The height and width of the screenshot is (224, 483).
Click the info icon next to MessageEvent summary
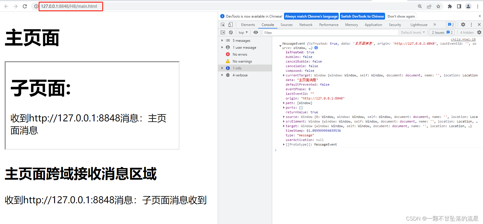click(x=316, y=48)
